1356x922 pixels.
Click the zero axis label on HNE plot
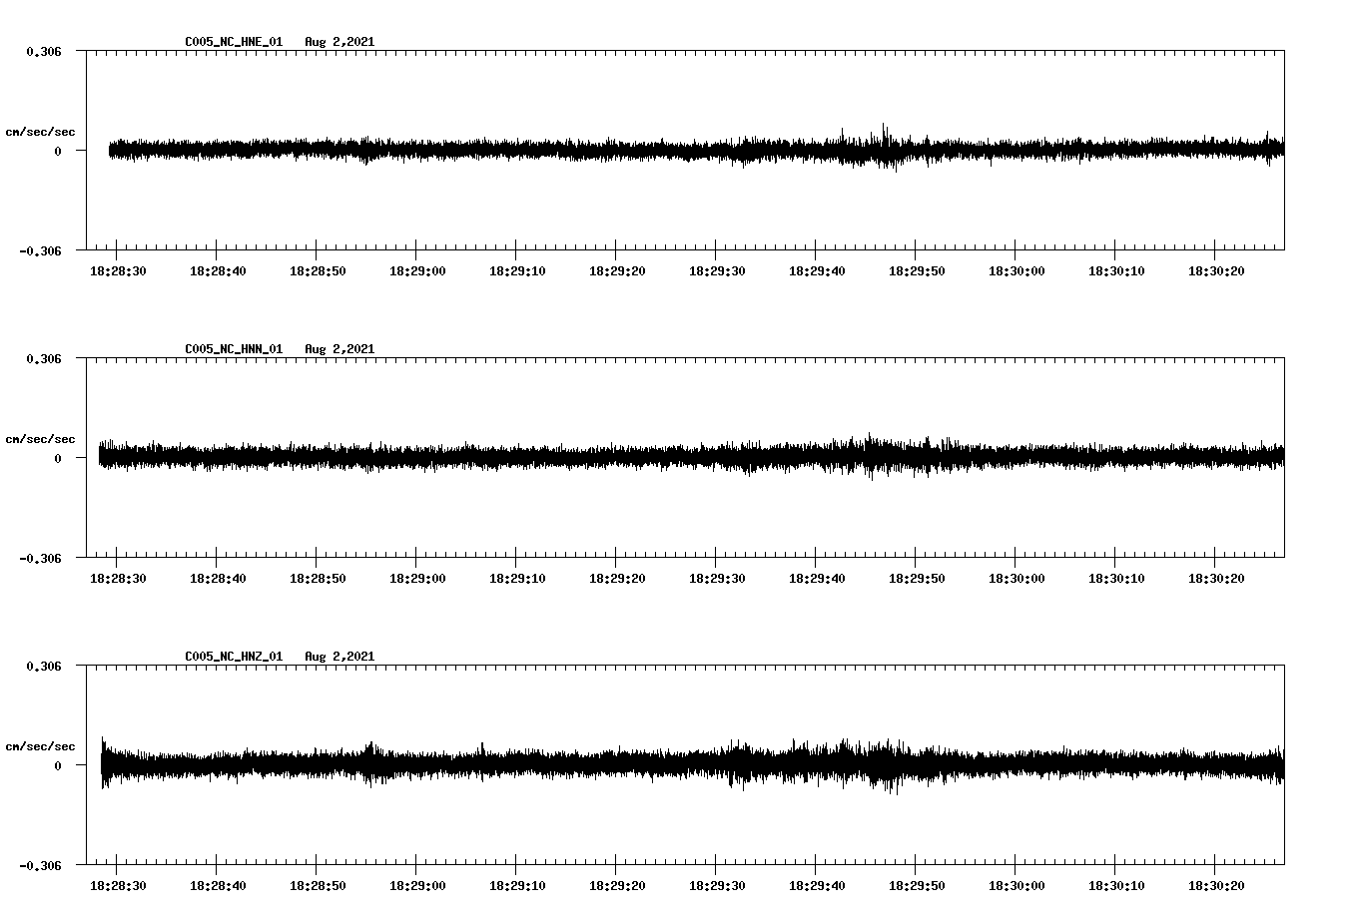[58, 151]
